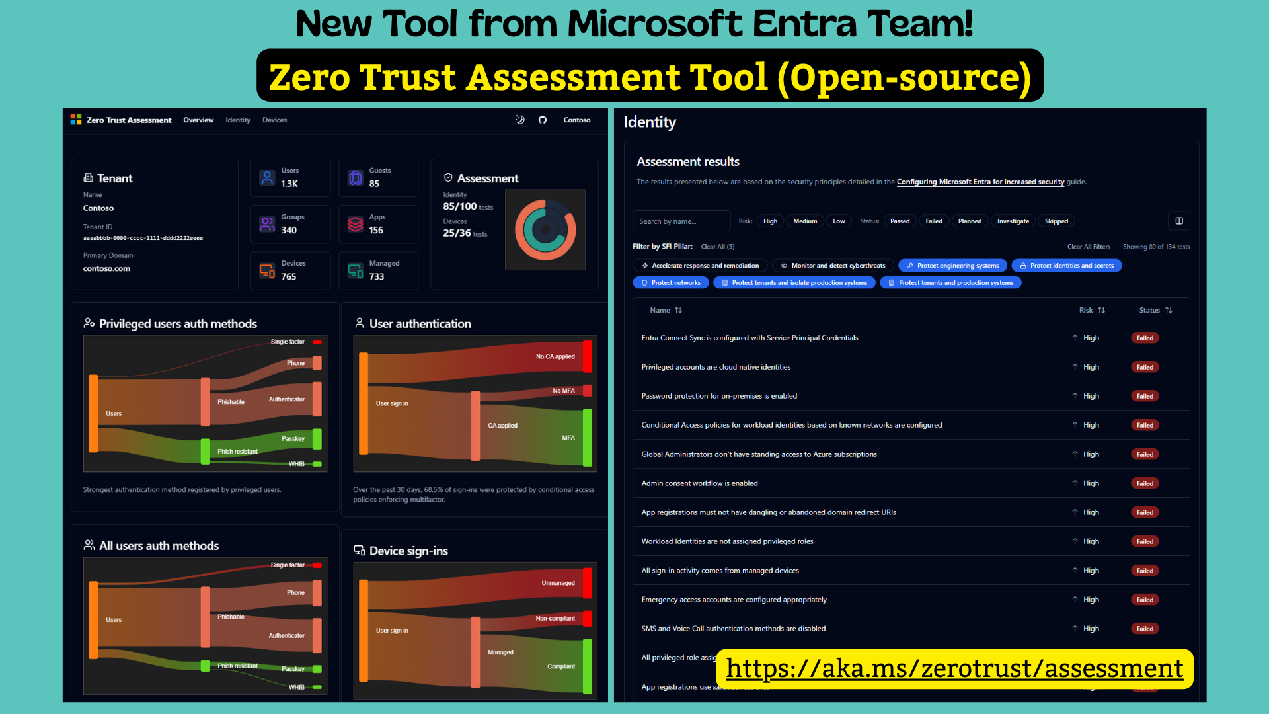Toggle Monitor and detect cyberthreats pillar
Screen dimensions: 1269x714
click(833, 266)
